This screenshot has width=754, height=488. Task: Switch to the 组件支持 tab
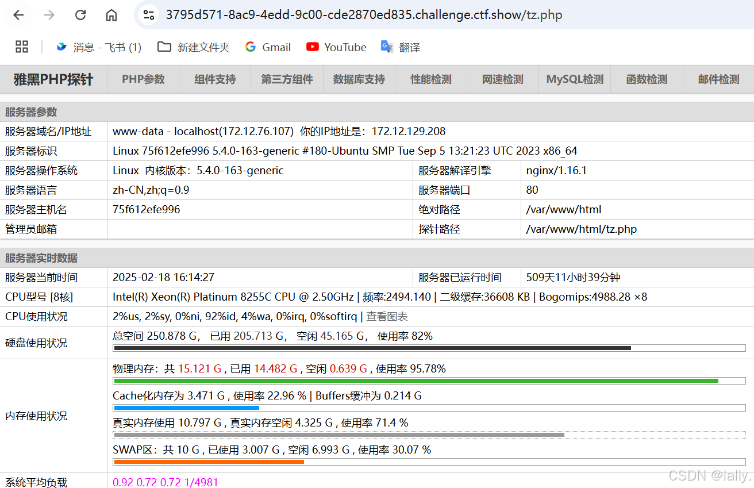tap(215, 79)
